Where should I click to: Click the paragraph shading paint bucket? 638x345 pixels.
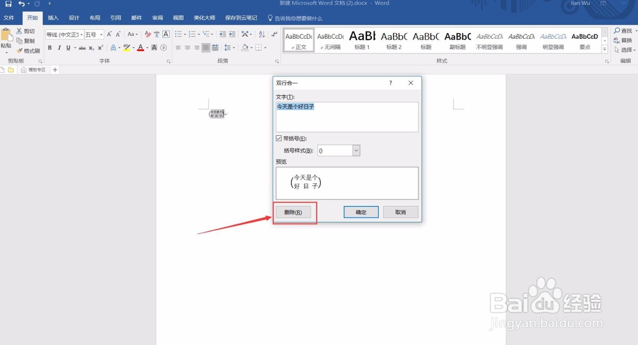[244, 48]
